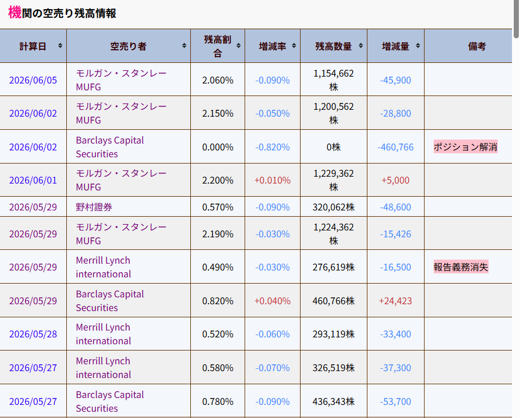Sort by 残高割合 column arrows
Image resolution: width=520 pixels, height=418 pixels.
[238, 46]
